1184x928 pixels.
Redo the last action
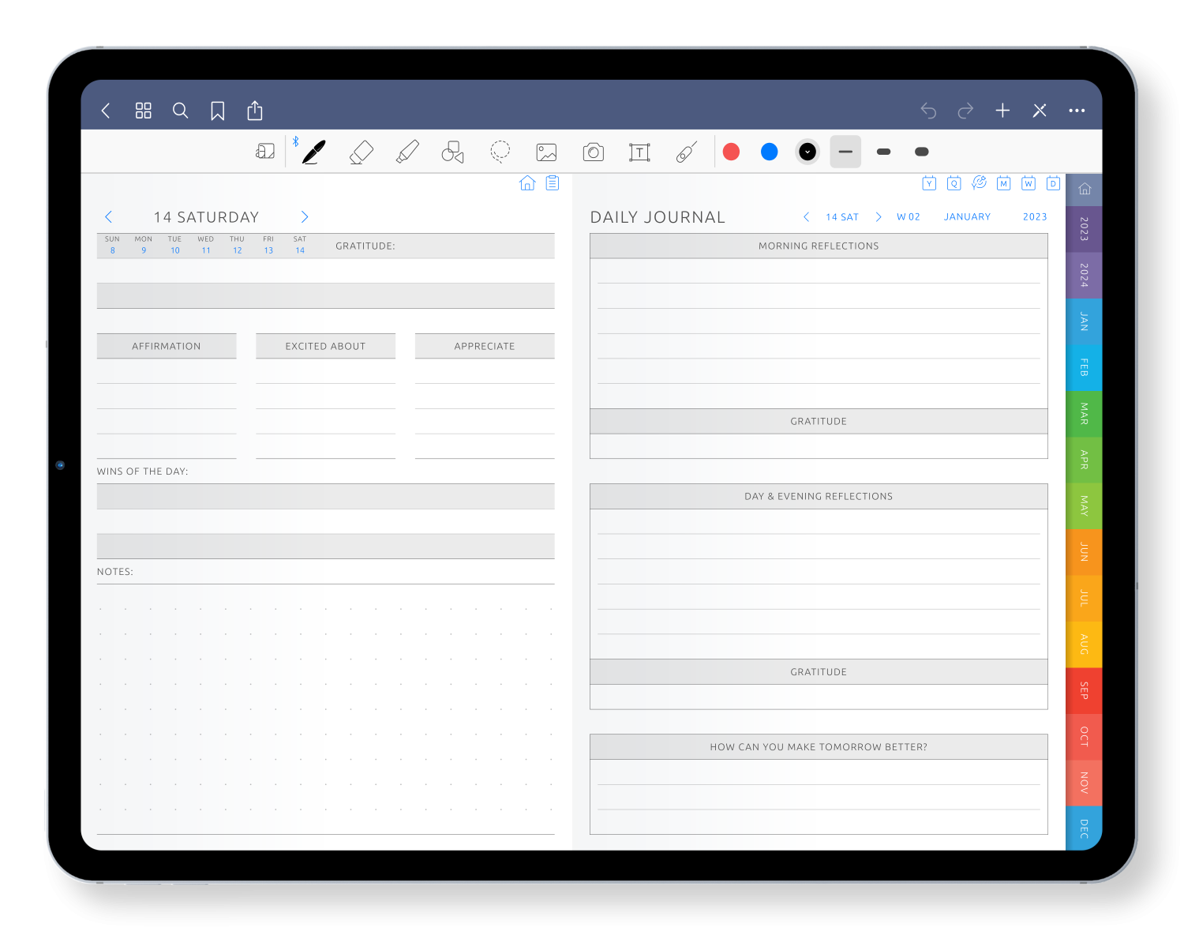(x=965, y=111)
